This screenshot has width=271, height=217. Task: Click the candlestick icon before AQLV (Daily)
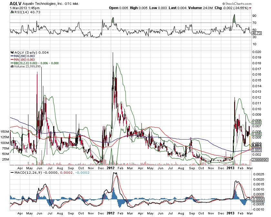(x=12, y=52)
